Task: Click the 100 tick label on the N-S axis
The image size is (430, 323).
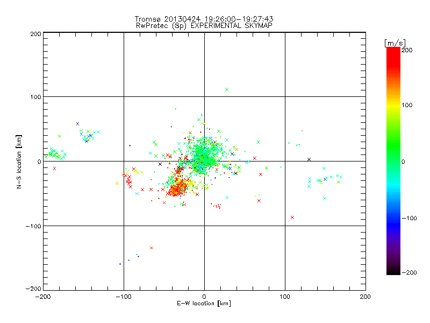Action: tap(35, 97)
